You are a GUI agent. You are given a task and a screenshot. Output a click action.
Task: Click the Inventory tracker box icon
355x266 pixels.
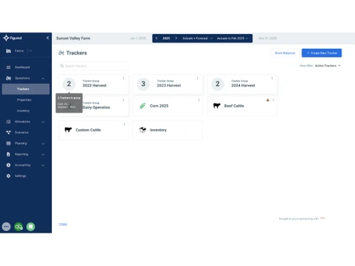pyautogui.click(x=143, y=130)
